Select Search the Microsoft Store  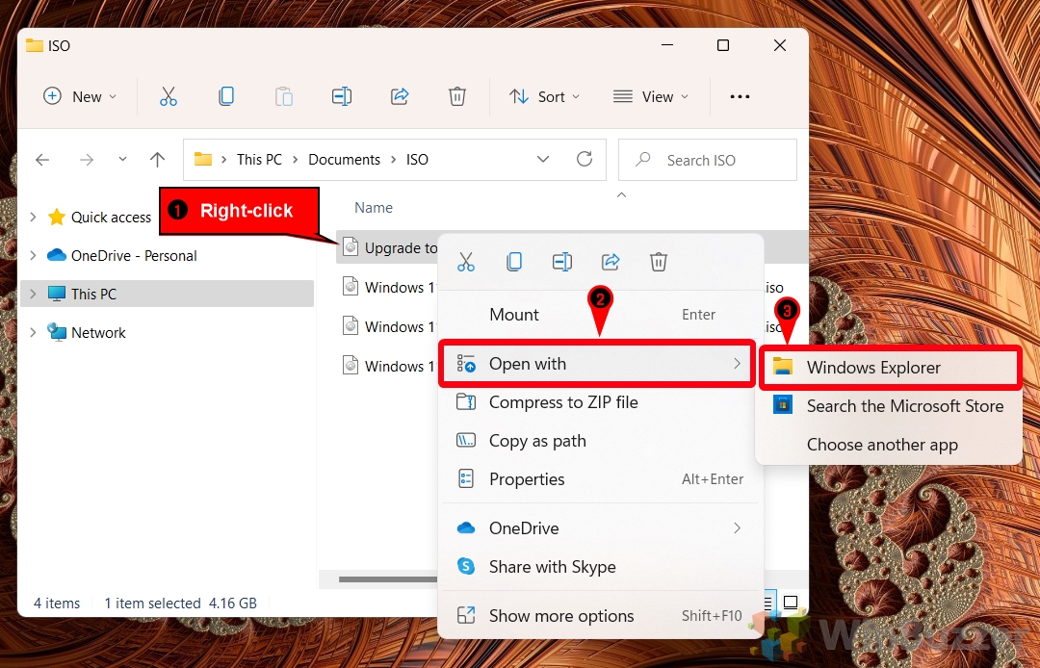(x=890, y=406)
